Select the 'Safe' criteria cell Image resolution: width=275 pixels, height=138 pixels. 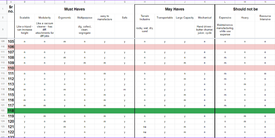coord(124,18)
